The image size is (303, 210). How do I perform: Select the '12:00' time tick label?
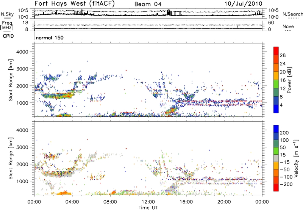coord(148,202)
